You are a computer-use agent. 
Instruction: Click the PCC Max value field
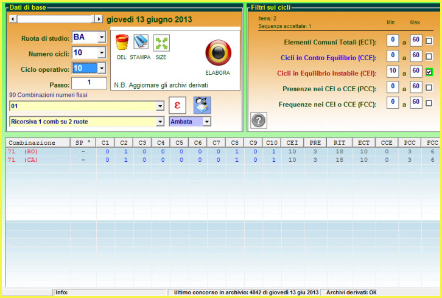(x=416, y=87)
